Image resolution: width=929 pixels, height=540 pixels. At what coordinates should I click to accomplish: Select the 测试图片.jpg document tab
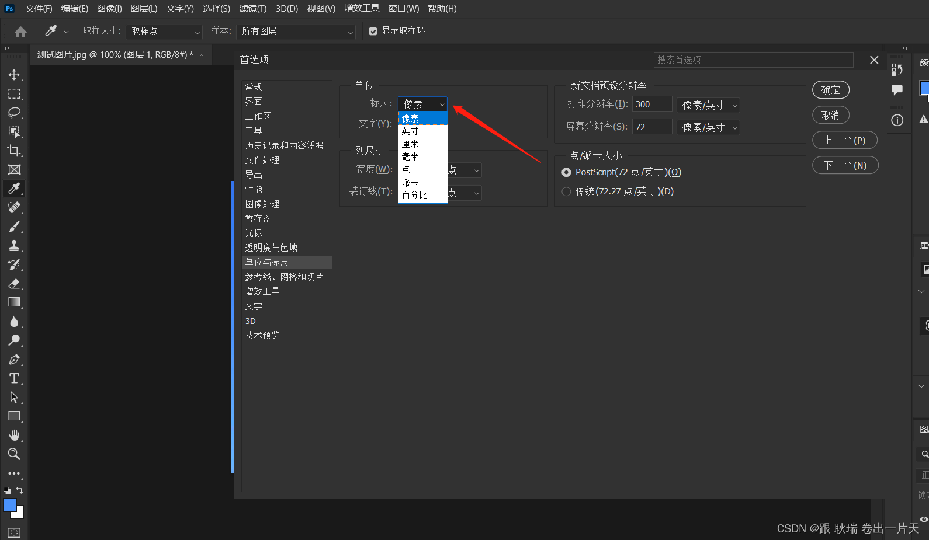[x=115, y=55]
